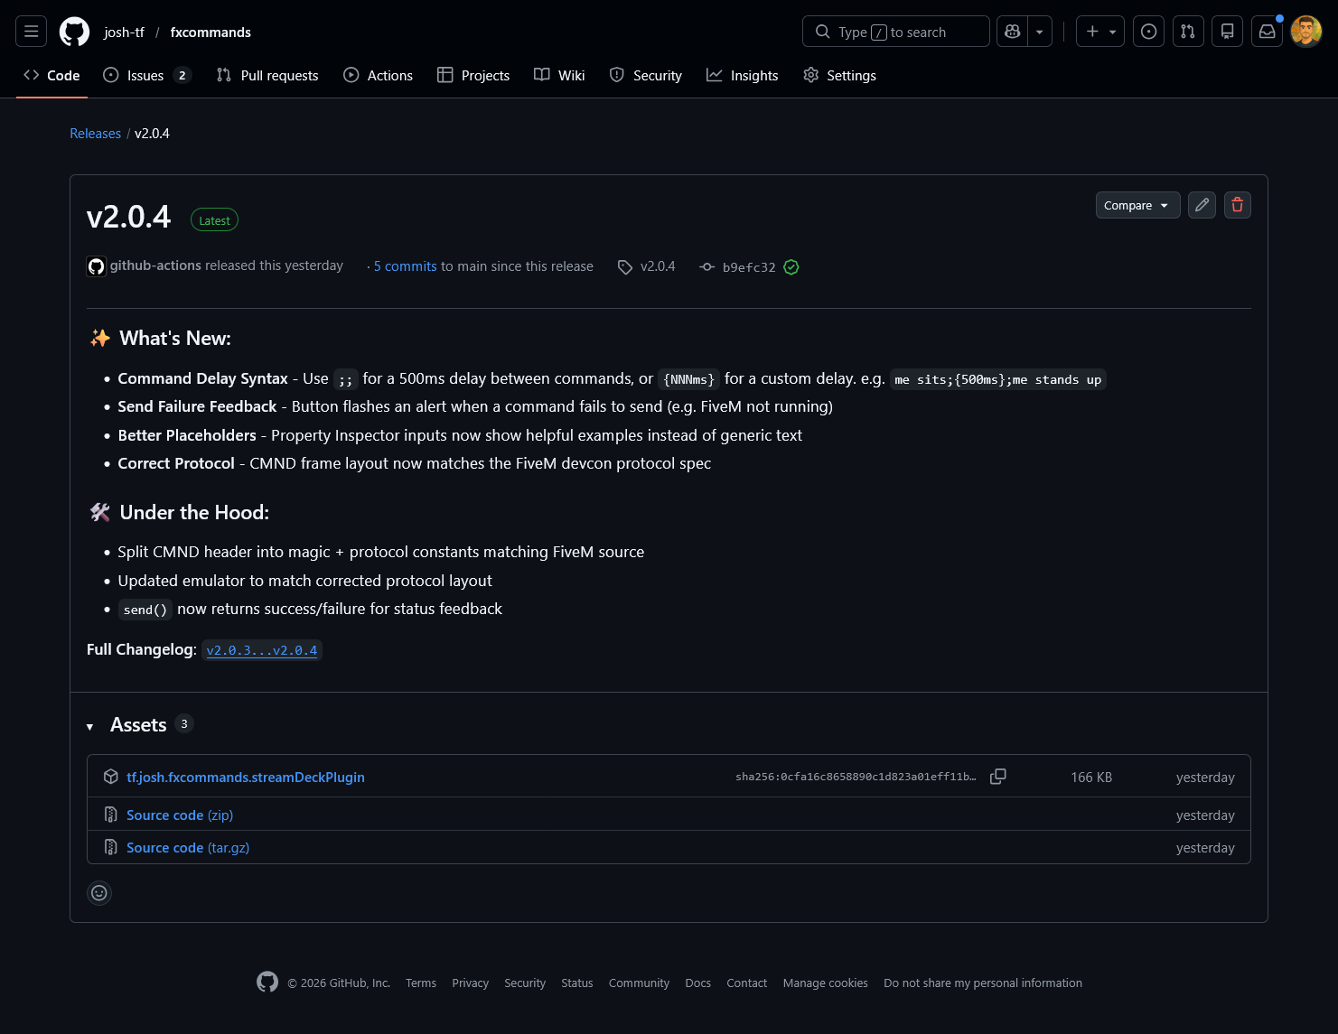The width and height of the screenshot is (1338, 1034).
Task: Copy the sha256 checksum with the copy icon
Action: coord(998,776)
